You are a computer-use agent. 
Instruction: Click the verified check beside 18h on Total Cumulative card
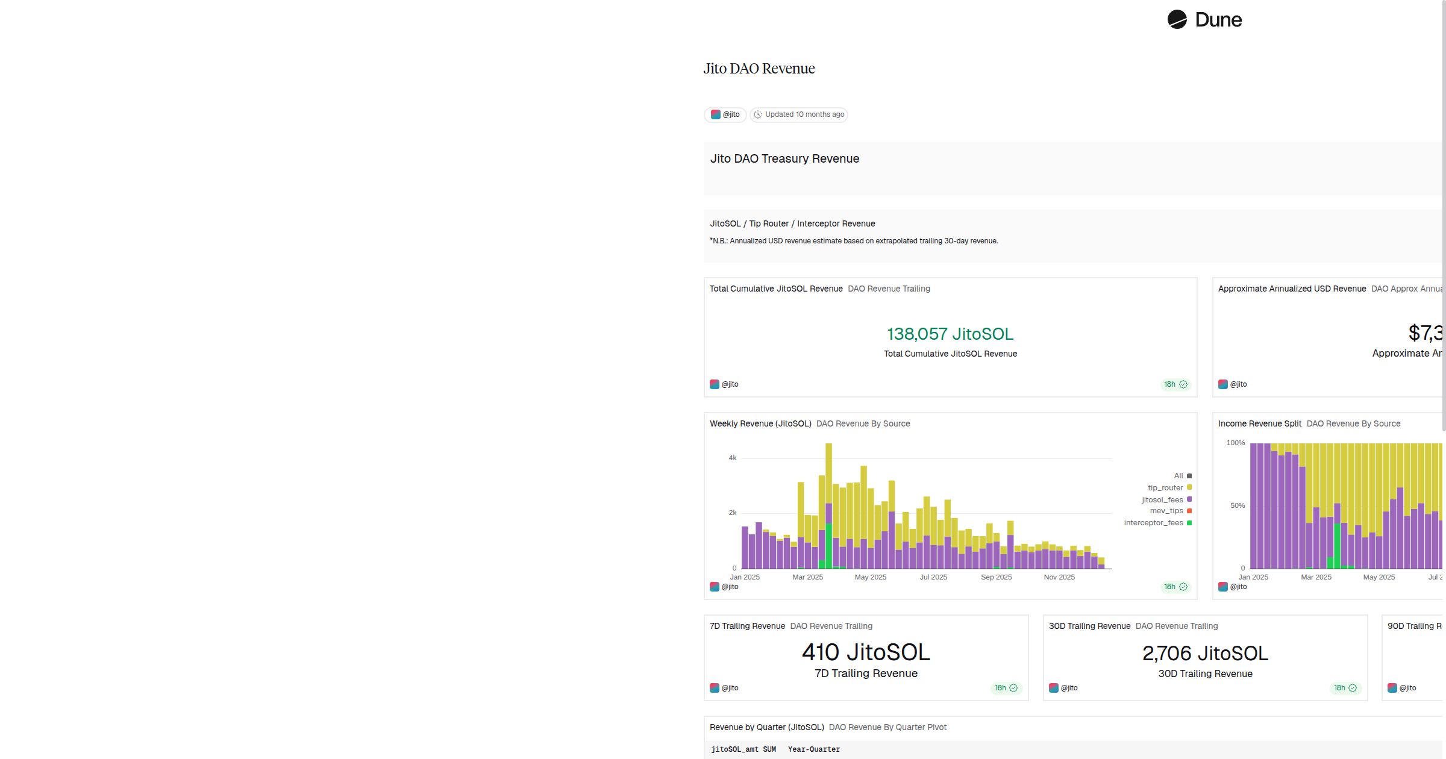tap(1185, 384)
